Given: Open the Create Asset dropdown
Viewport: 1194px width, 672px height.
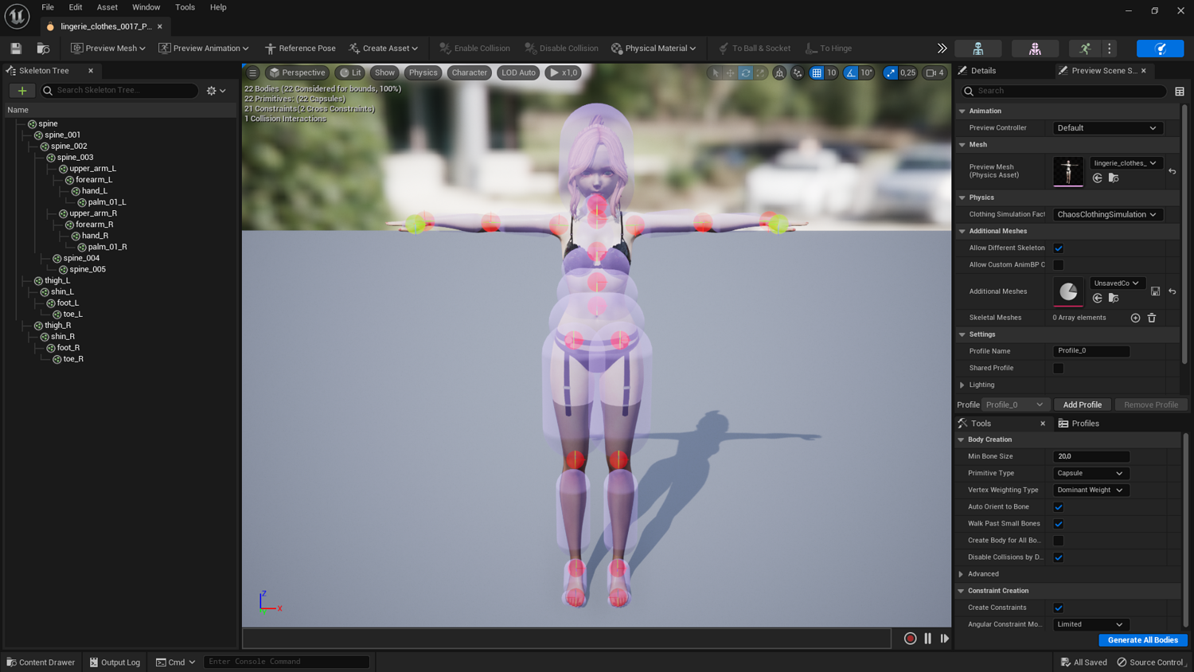Looking at the screenshot, I should point(384,49).
